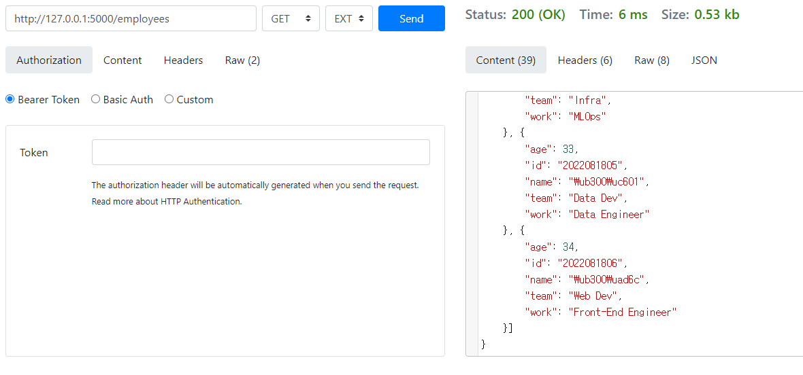Pick the Custom auth radio option
This screenshot has height=375, width=803.
(x=169, y=100)
